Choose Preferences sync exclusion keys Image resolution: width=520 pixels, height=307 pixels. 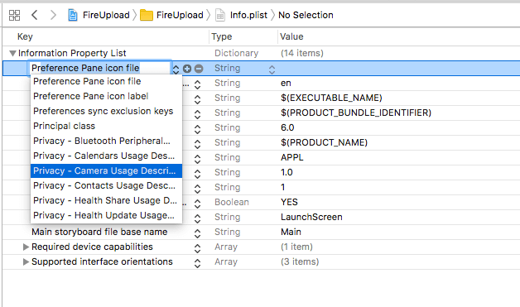pos(106,111)
